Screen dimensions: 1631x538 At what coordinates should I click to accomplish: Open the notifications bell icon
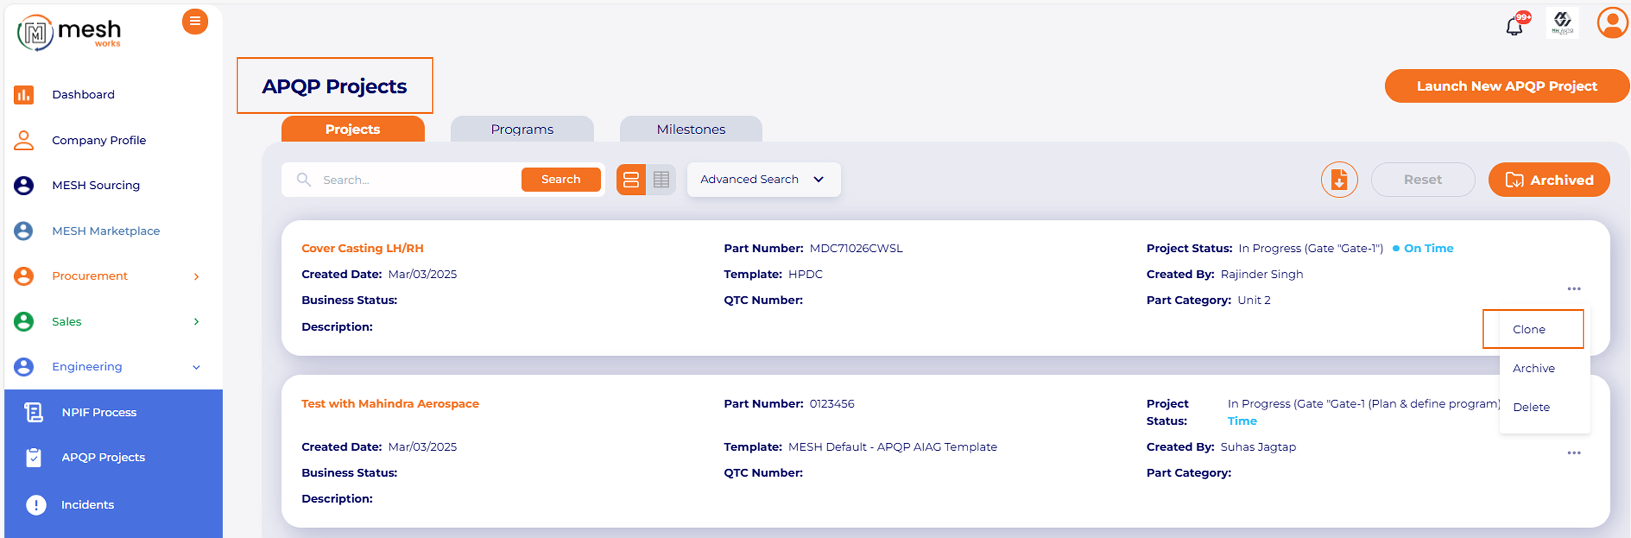1514,26
